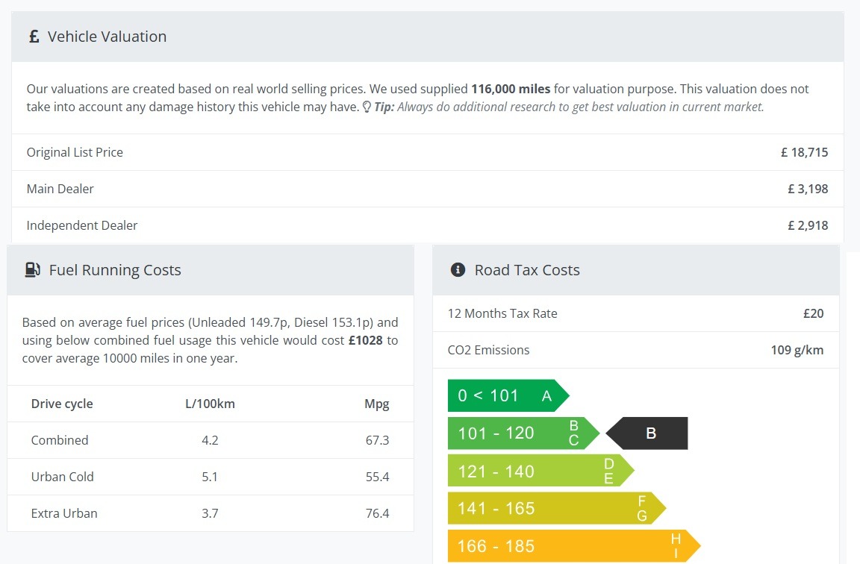
Task: Click the 55.4 Urban Cold Mpg value
Action: 377,477
